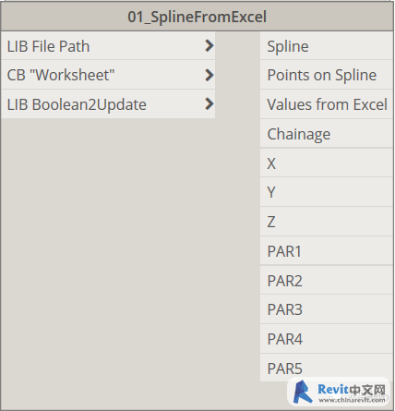Click the 01_SplineFromExcel node title
The height and width of the screenshot is (411, 395).
pyautogui.click(x=197, y=17)
